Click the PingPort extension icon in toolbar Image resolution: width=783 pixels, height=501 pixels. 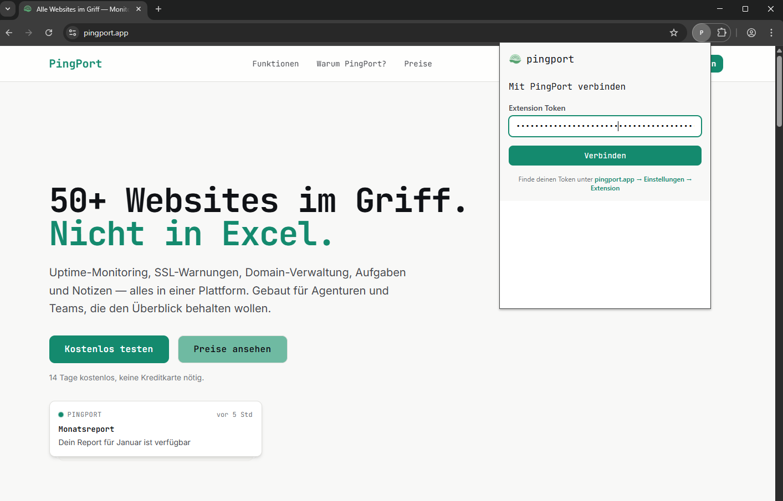click(x=702, y=33)
